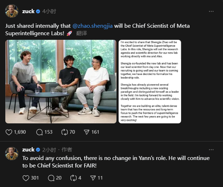
Task: Like the first post's heart icon
Action: coord(9,132)
